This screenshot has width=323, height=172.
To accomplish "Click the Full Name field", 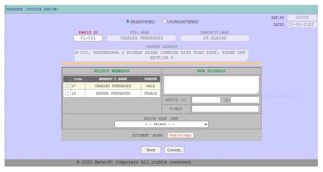I will pos(141,38).
